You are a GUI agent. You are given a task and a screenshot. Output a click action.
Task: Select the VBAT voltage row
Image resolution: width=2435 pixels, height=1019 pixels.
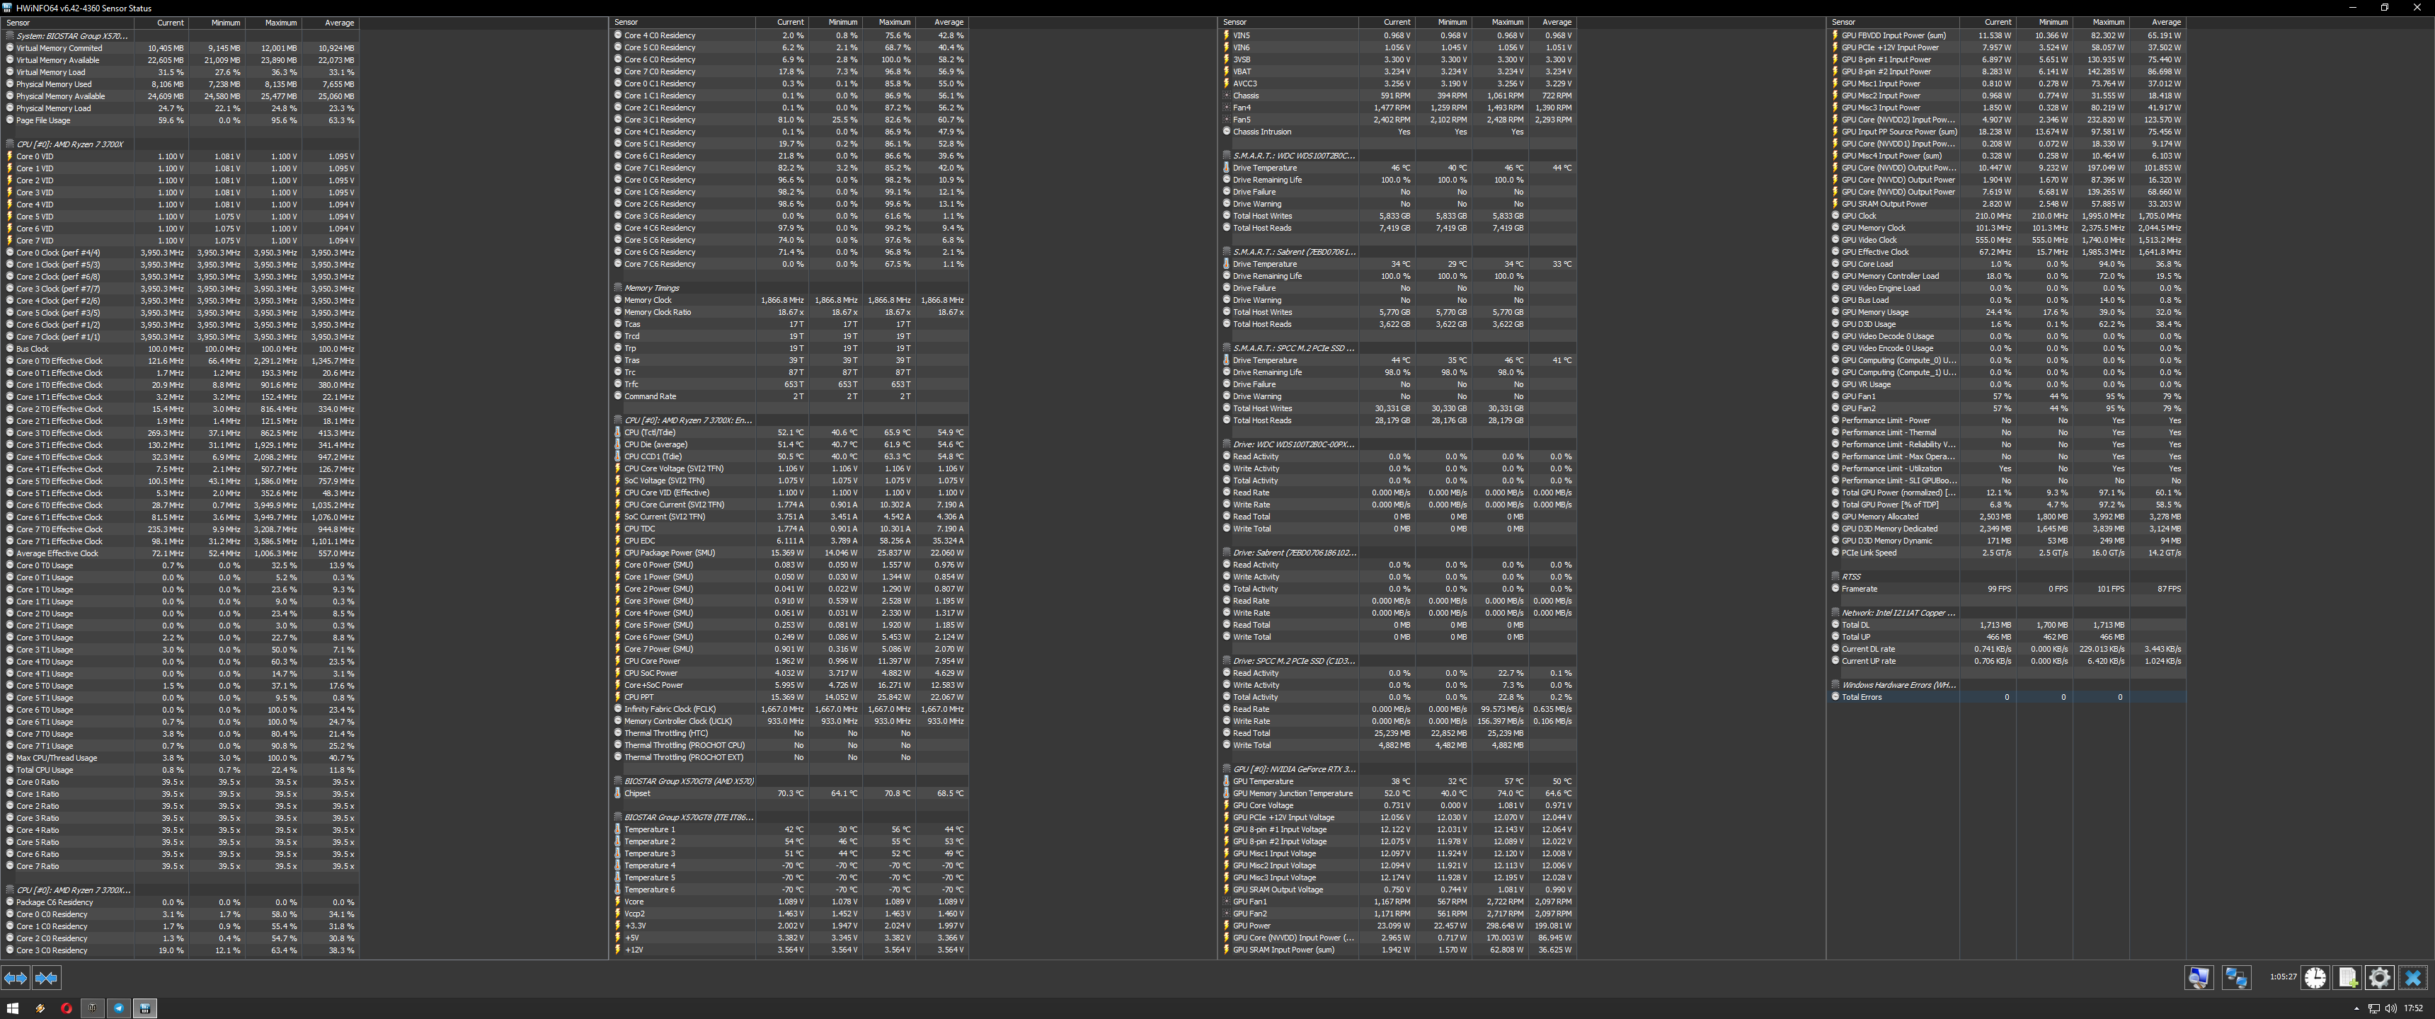coord(1398,72)
